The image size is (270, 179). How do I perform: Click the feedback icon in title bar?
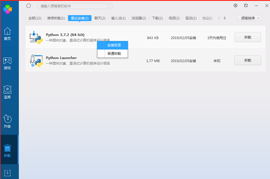pos(246,6)
